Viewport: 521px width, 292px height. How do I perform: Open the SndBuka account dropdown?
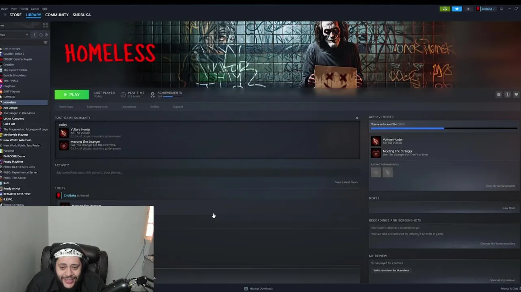486,9
